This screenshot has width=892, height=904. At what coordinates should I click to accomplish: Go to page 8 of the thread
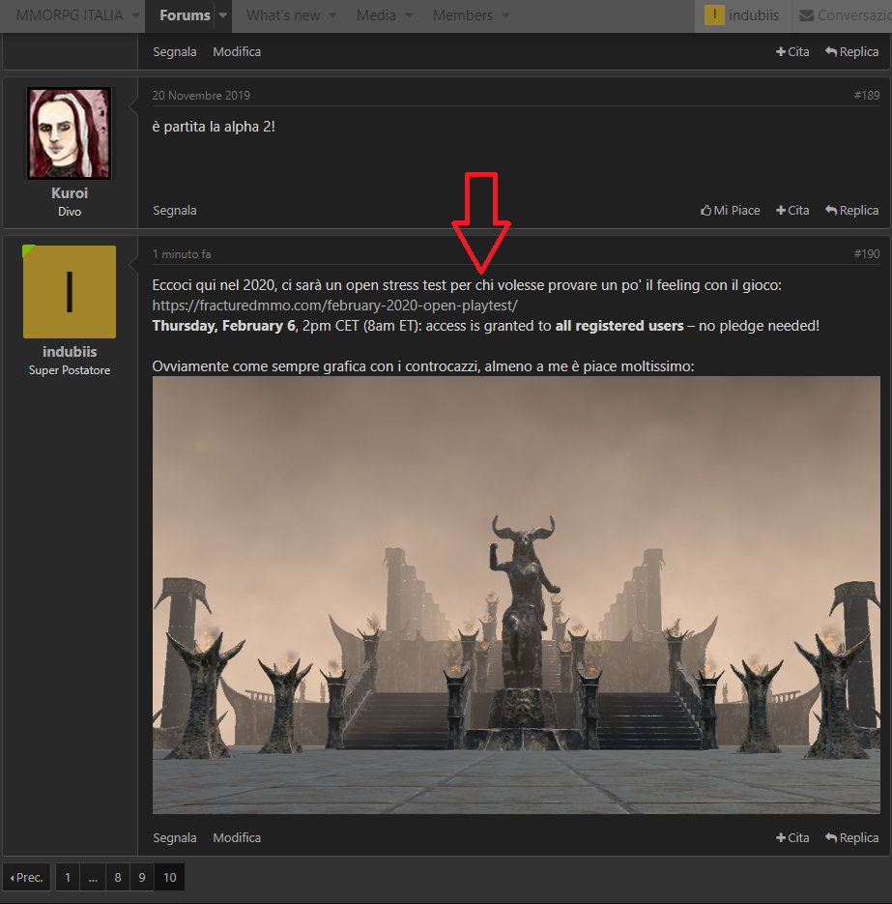pos(118,878)
